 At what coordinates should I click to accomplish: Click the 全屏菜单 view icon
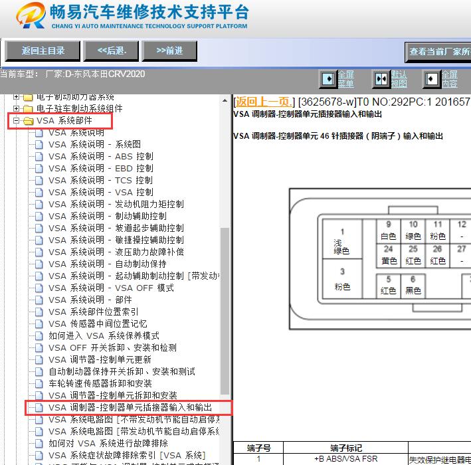[x=328, y=79]
